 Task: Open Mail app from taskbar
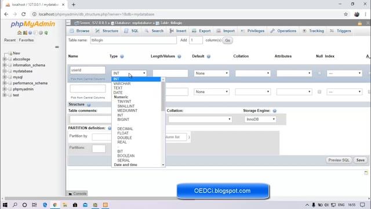pyautogui.click(x=85, y=205)
